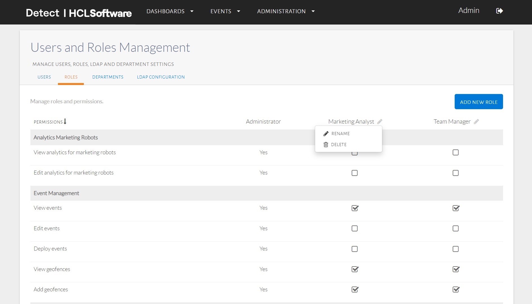Click the Permissions sort arrow icon

tap(65, 121)
